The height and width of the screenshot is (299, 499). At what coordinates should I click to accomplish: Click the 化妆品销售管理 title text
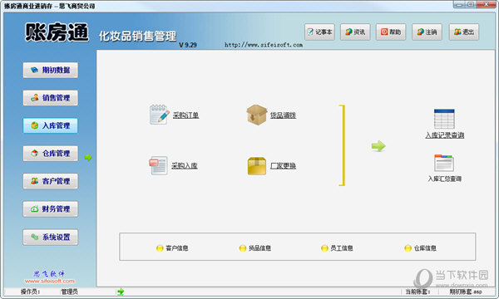point(137,36)
